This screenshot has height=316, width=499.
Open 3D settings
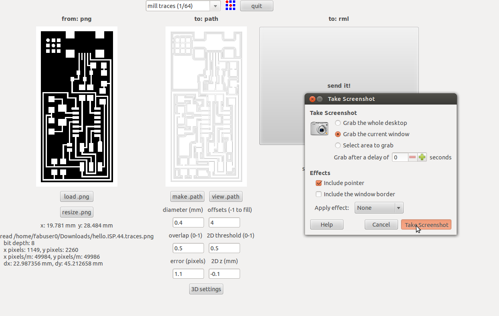click(x=206, y=289)
